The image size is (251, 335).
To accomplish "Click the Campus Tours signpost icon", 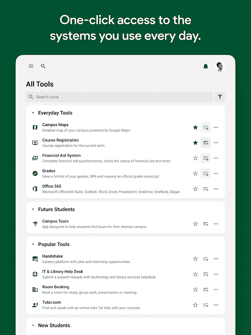I will coord(35,224).
